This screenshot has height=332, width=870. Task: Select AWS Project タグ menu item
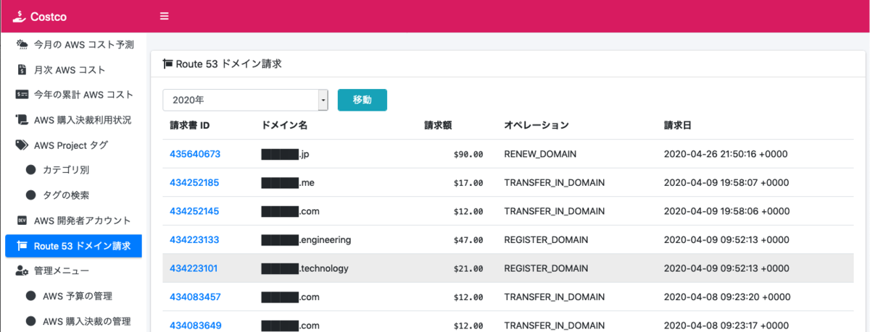[x=71, y=145]
